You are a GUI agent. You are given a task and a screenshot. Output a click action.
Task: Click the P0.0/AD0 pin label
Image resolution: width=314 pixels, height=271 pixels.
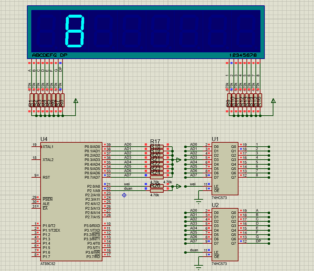coord(92,147)
